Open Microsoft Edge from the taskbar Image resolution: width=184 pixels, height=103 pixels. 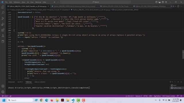coord(47,100)
